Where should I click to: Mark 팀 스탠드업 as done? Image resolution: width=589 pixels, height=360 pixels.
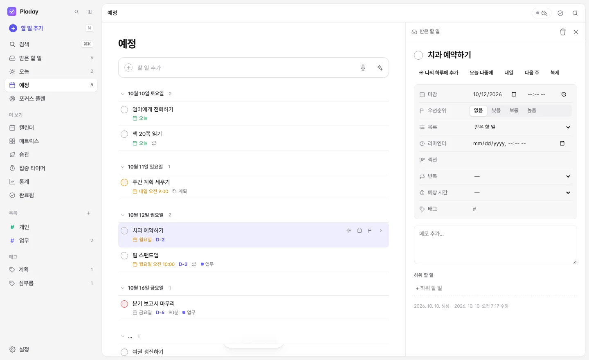coord(124,256)
